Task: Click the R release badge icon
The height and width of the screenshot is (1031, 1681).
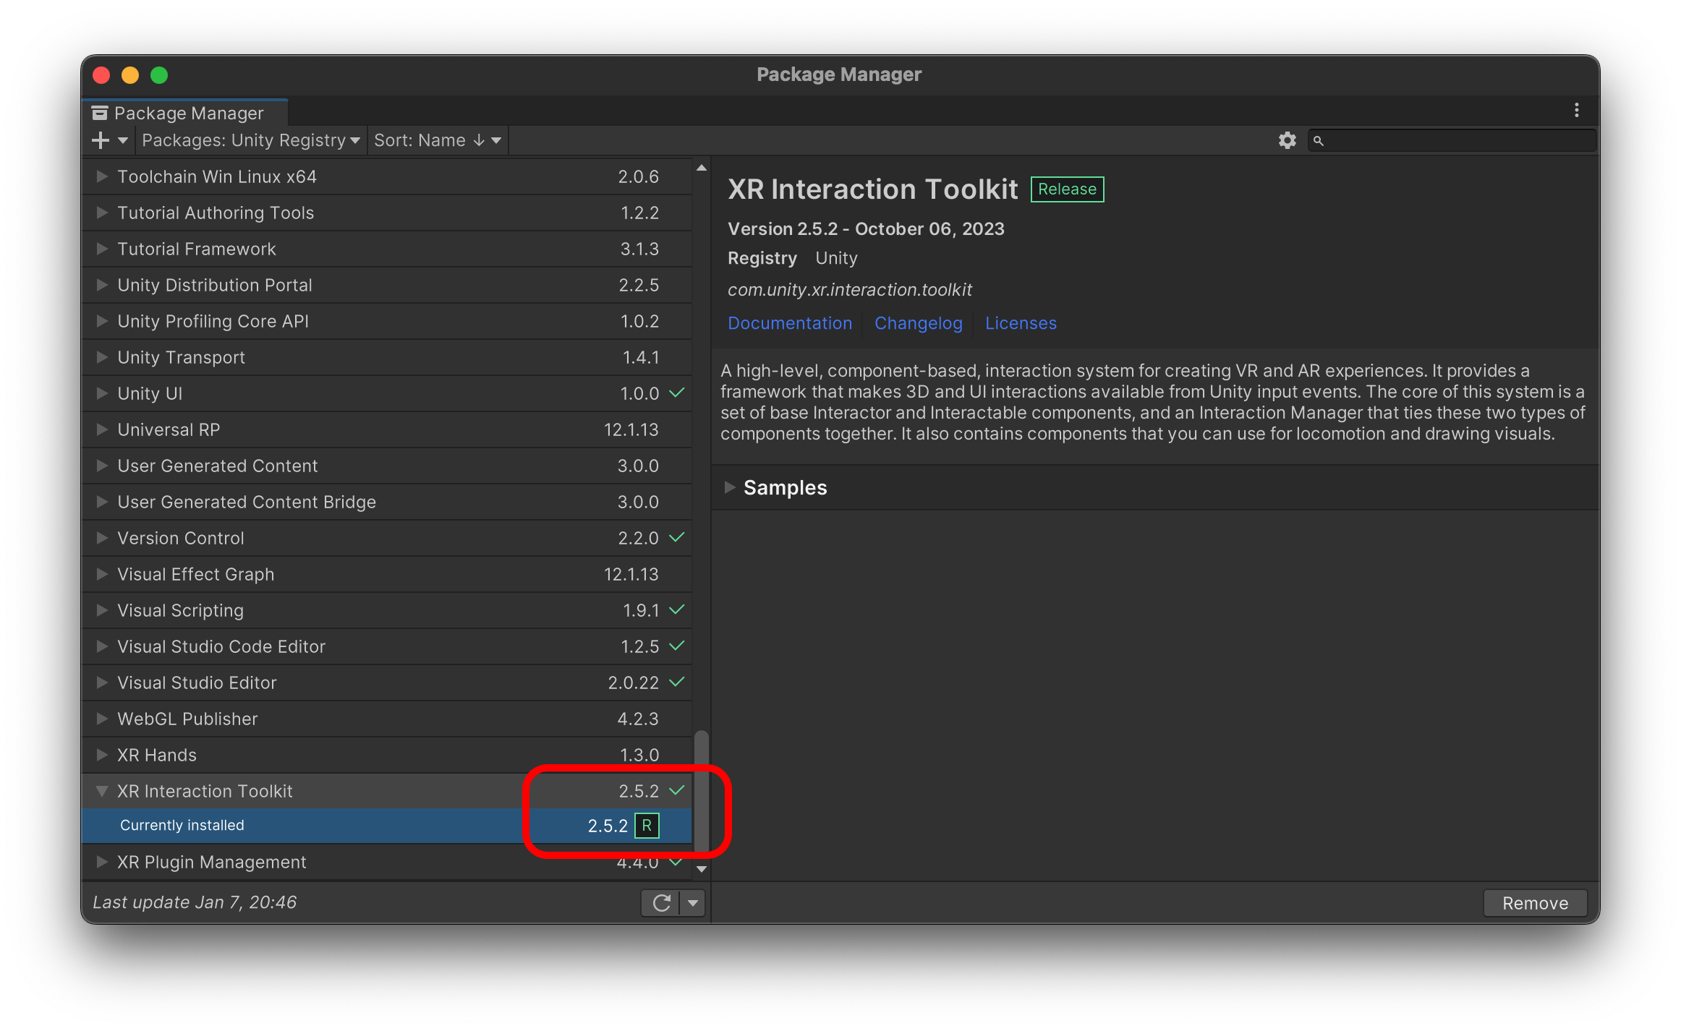Action: click(647, 826)
